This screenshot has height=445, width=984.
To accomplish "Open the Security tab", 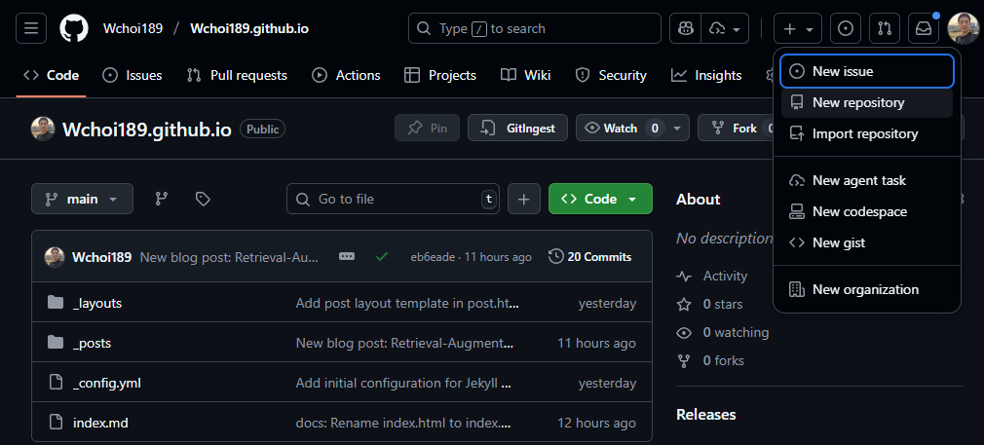I will (611, 75).
